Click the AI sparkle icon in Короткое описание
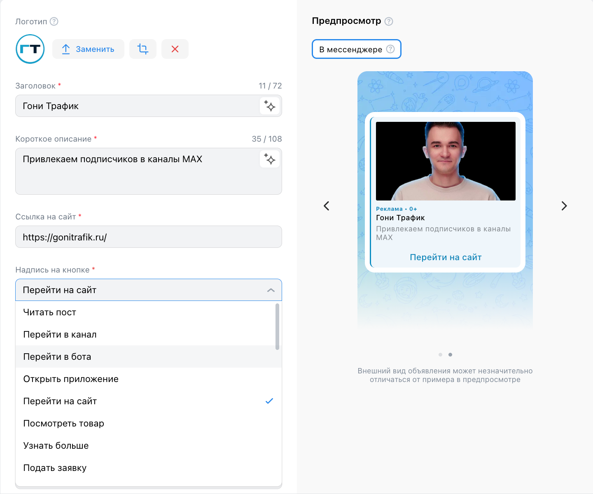Image resolution: width=593 pixels, height=494 pixels. pos(270,159)
